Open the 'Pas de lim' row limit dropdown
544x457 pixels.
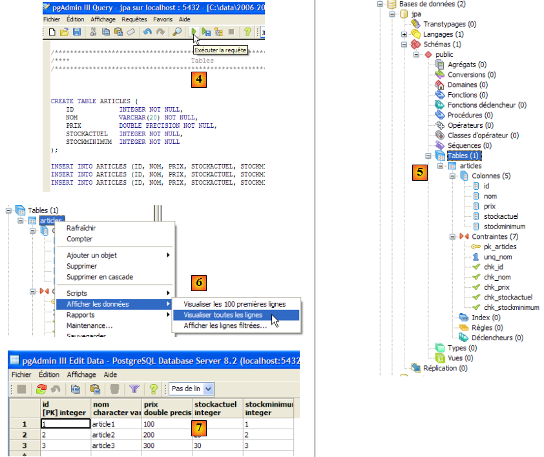point(208,389)
